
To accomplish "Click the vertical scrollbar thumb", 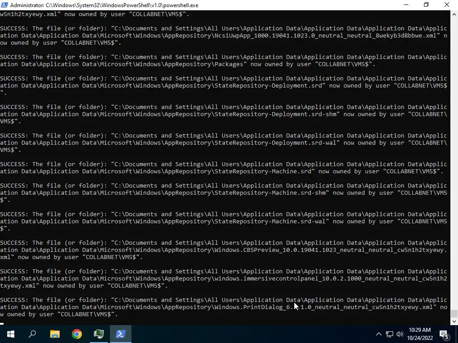I will click(454, 314).
